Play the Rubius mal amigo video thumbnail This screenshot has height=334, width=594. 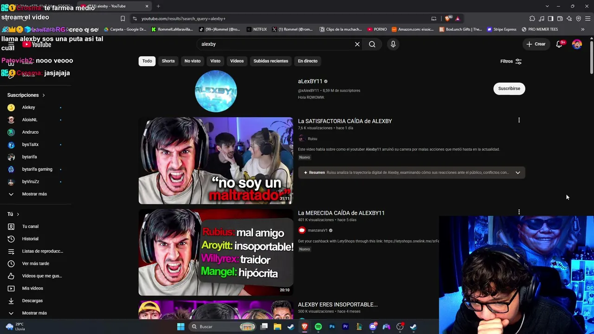point(216,252)
